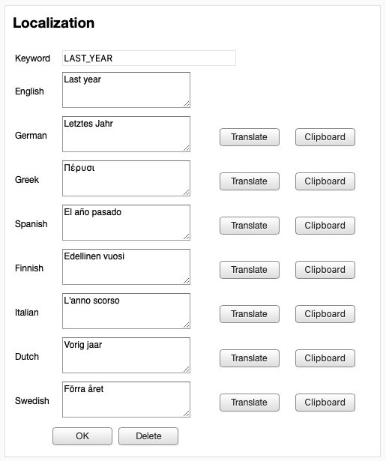Click Clipboard button for Swedish
Image resolution: width=386 pixels, height=461 pixels.
325,403
